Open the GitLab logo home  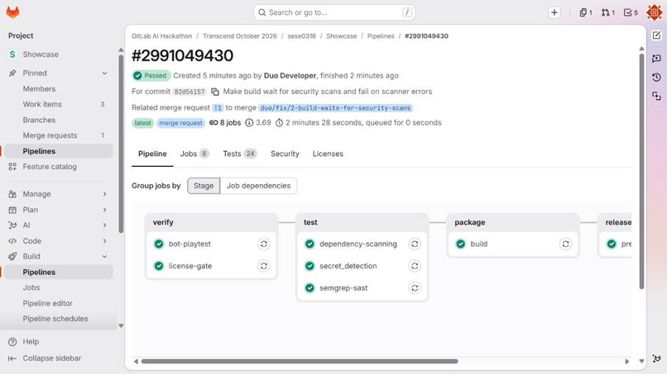[12, 12]
